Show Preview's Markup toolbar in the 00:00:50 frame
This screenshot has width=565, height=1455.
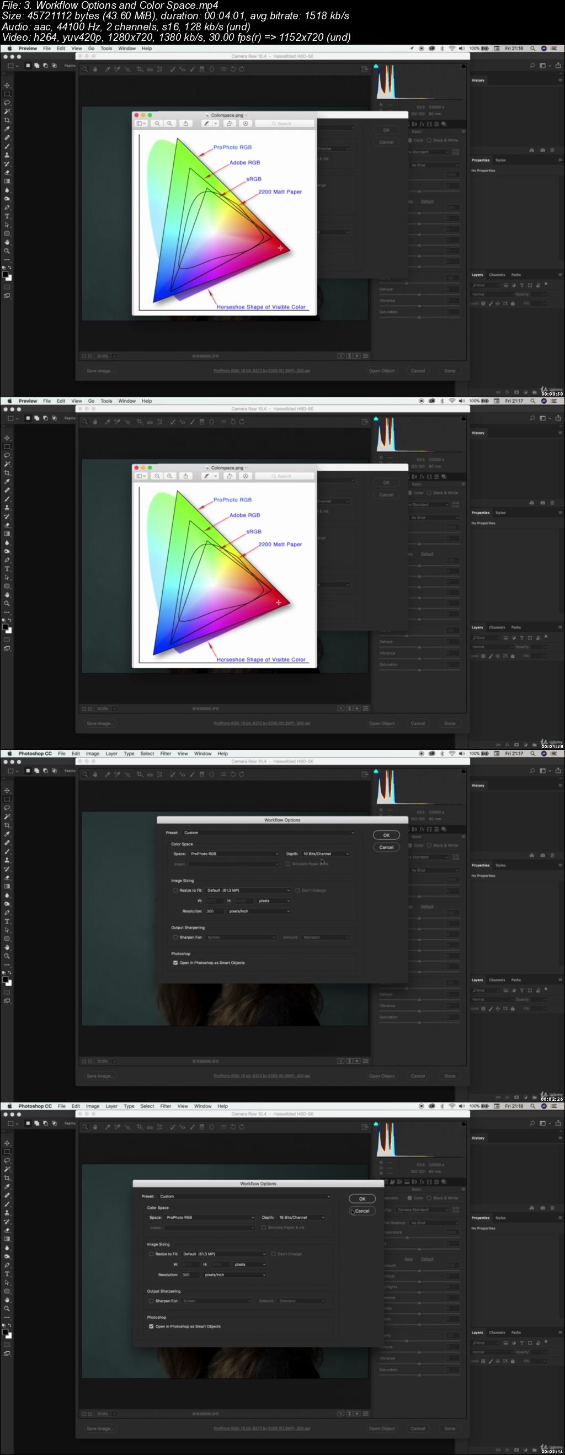pyautogui.click(x=245, y=123)
